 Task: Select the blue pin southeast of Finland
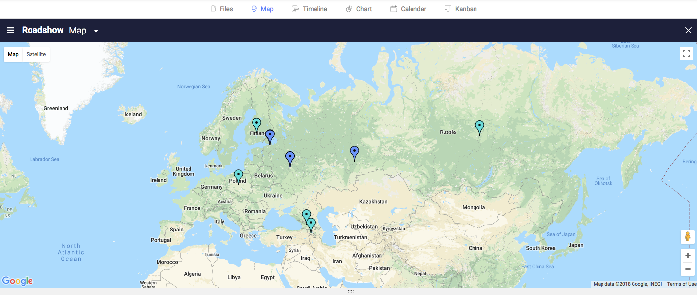(x=270, y=136)
